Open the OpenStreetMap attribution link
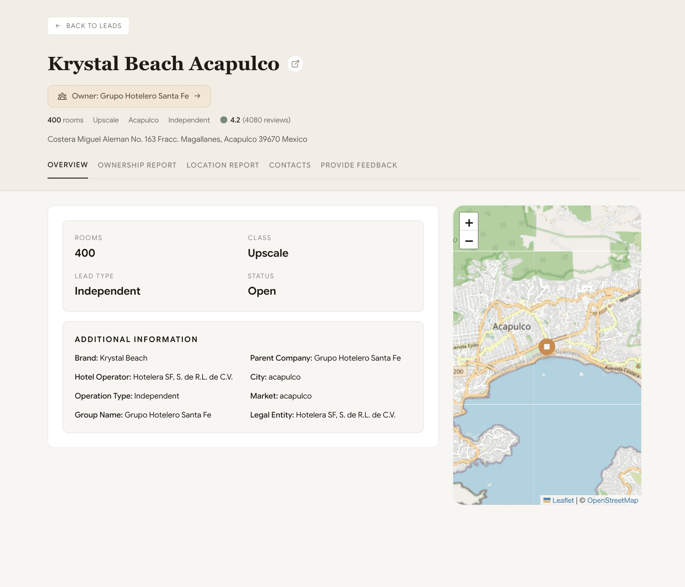Image resolution: width=685 pixels, height=587 pixels. [x=613, y=500]
